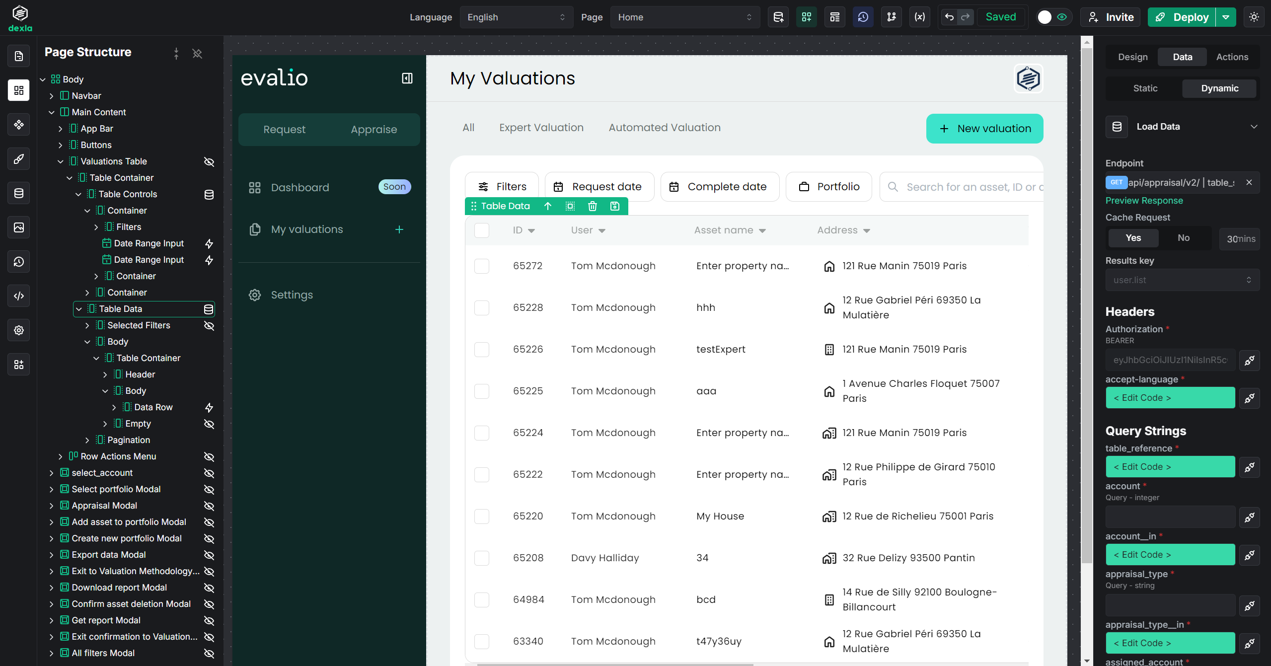Screen dimensions: 1271x666
Task: Collapse the evalio sidebar panel icon
Action: click(407, 78)
